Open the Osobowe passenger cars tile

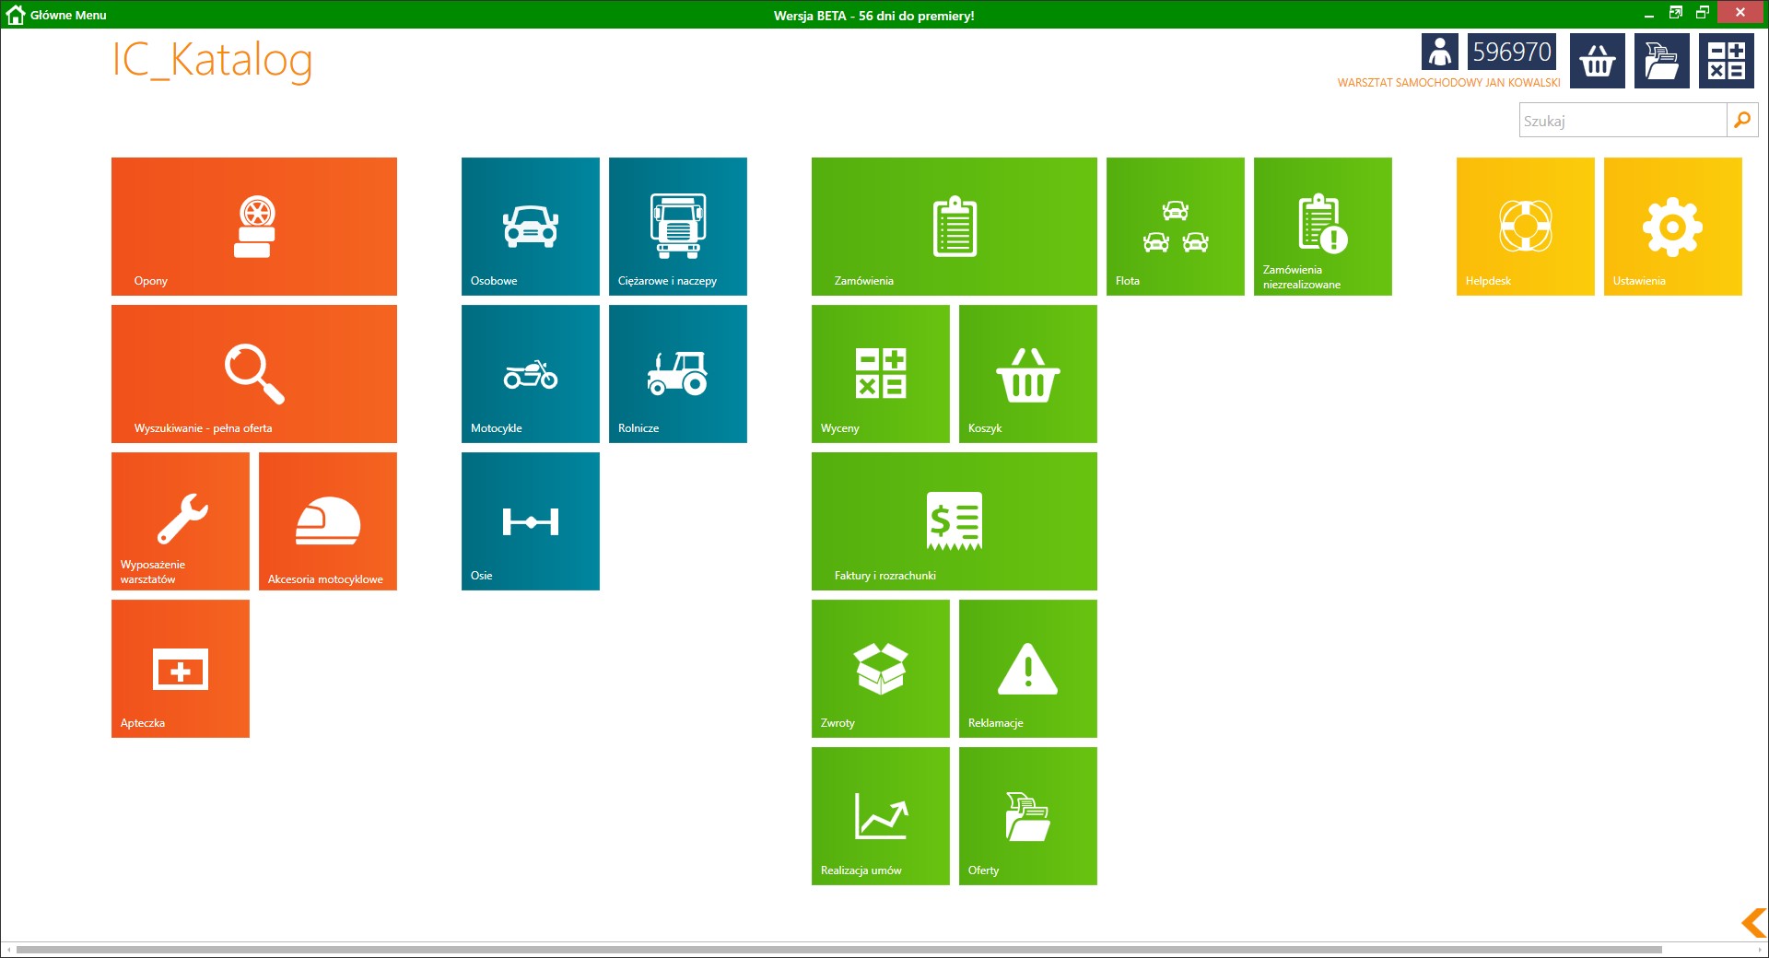(530, 227)
